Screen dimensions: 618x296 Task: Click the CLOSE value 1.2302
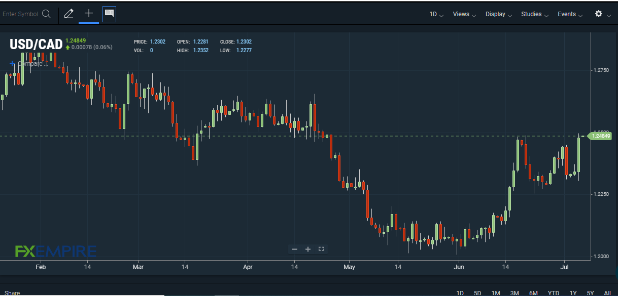(244, 41)
